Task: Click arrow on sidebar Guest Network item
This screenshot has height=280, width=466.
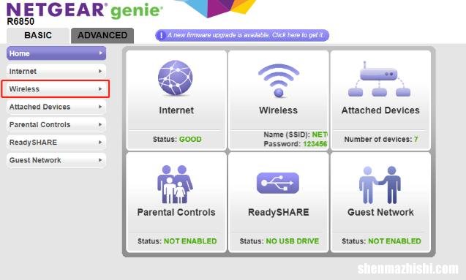Action: 100,160
